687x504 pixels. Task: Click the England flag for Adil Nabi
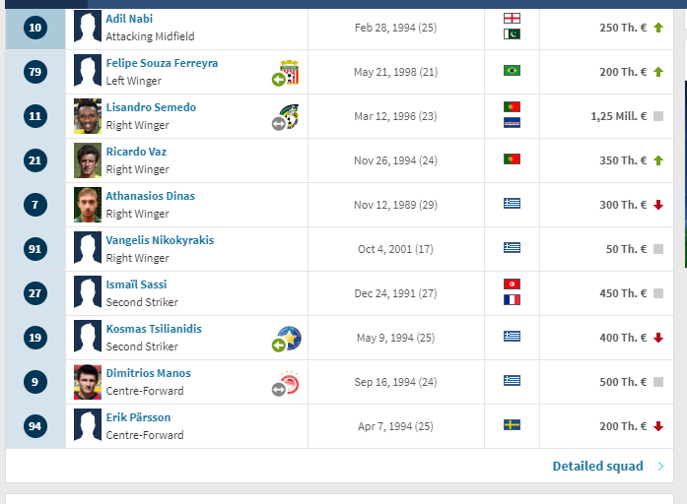point(512,18)
